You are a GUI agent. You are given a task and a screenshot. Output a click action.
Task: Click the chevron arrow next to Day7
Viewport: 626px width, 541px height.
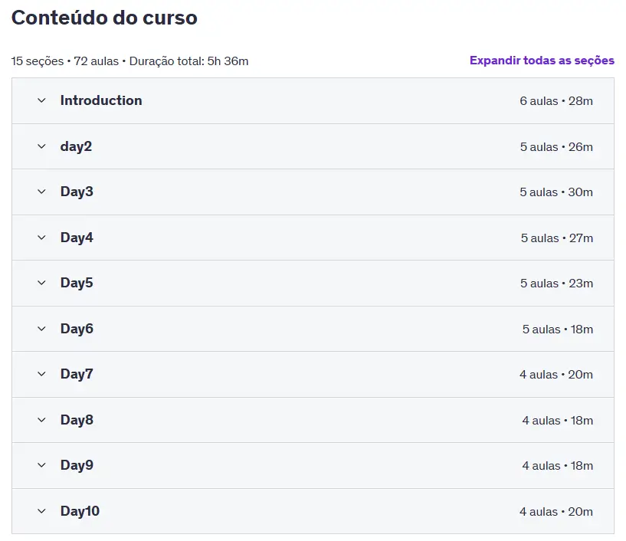click(41, 374)
